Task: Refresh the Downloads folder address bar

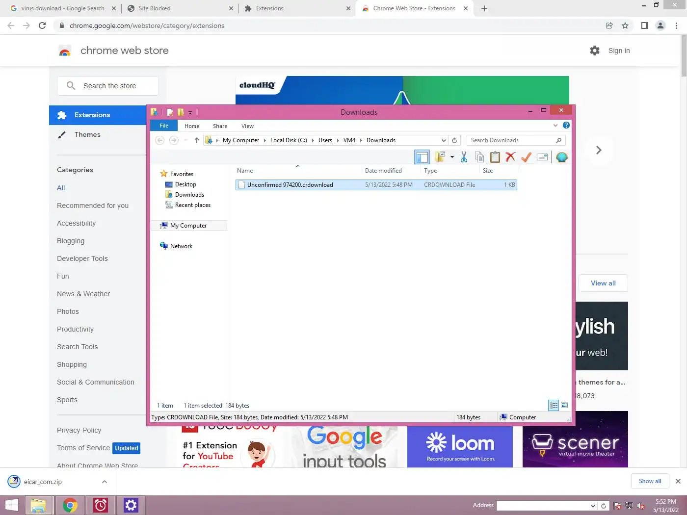Action: click(x=454, y=140)
